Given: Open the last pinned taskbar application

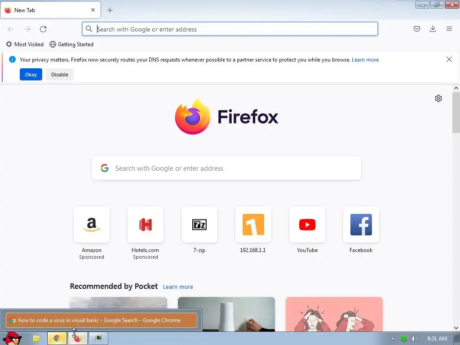Looking at the screenshot, I should coord(98,339).
